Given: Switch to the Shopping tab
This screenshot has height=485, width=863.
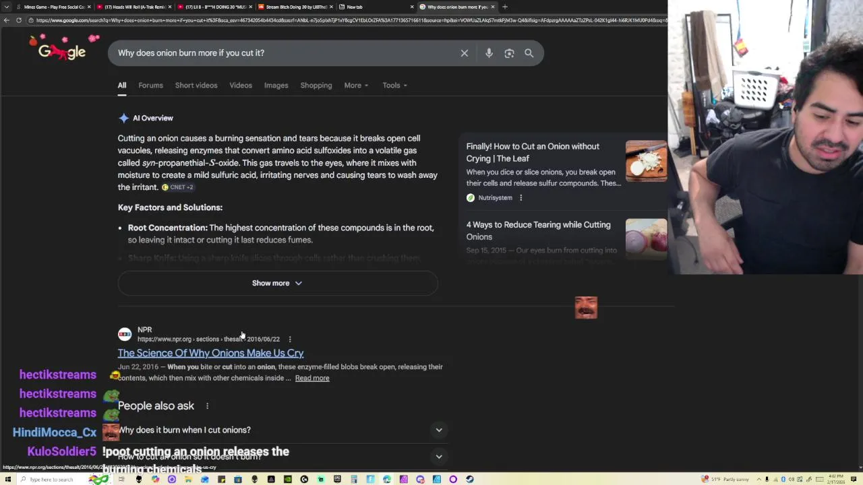Looking at the screenshot, I should pos(316,86).
